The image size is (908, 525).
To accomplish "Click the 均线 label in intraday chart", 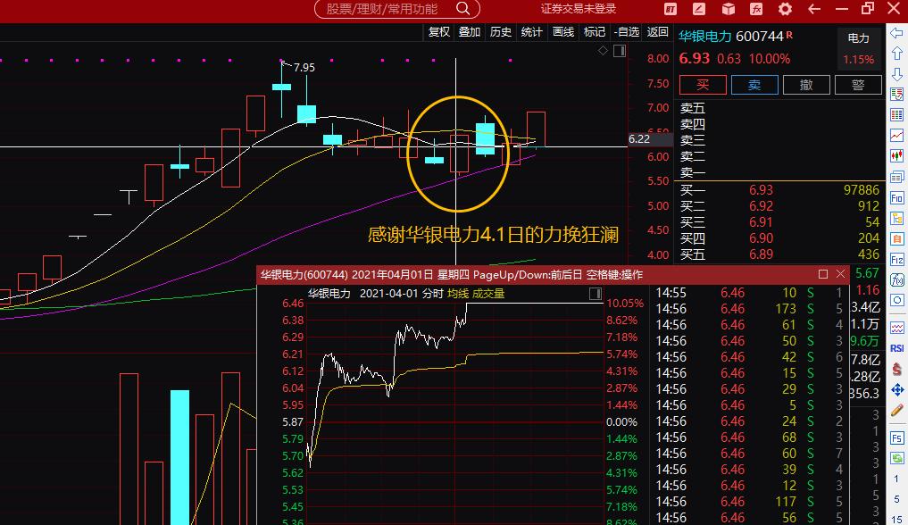I will tap(457, 294).
